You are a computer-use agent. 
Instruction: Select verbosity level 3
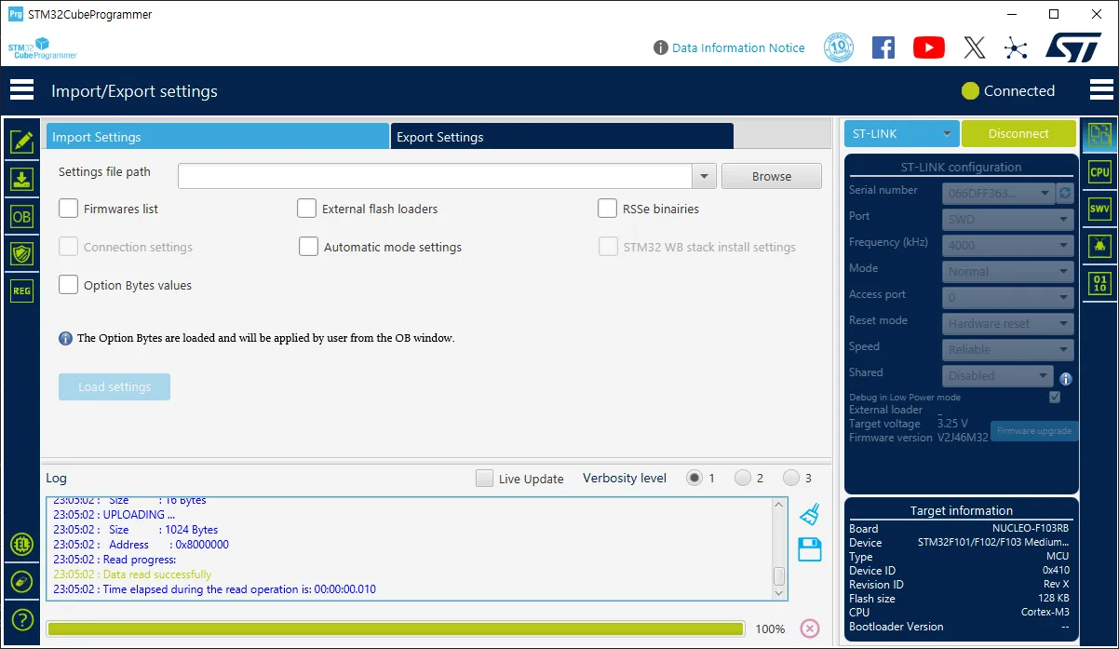coord(791,478)
